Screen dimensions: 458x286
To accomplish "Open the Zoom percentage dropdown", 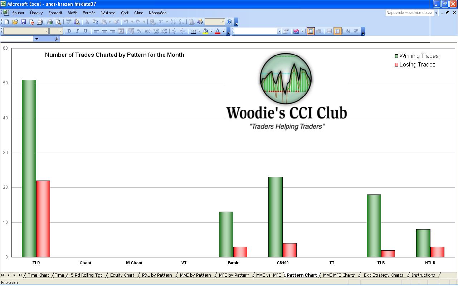I will coord(223,22).
